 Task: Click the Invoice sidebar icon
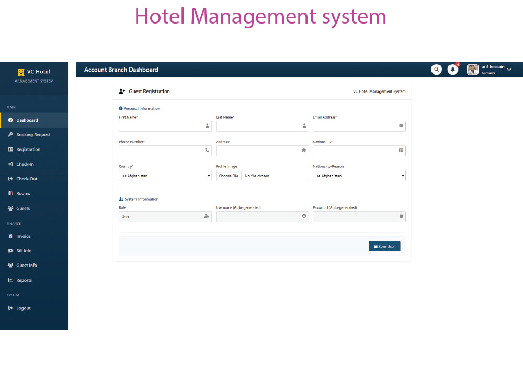pyautogui.click(x=10, y=236)
